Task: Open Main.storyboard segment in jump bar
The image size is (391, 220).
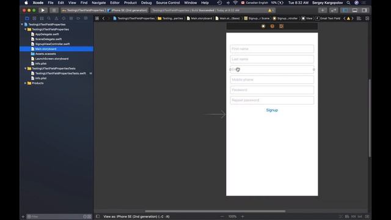Action: tap(199, 18)
